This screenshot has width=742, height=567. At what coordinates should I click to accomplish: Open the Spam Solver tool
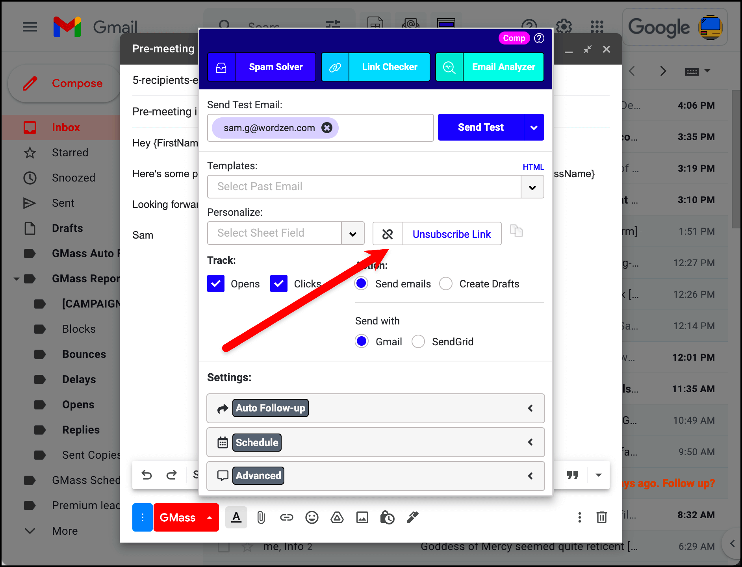(262, 67)
